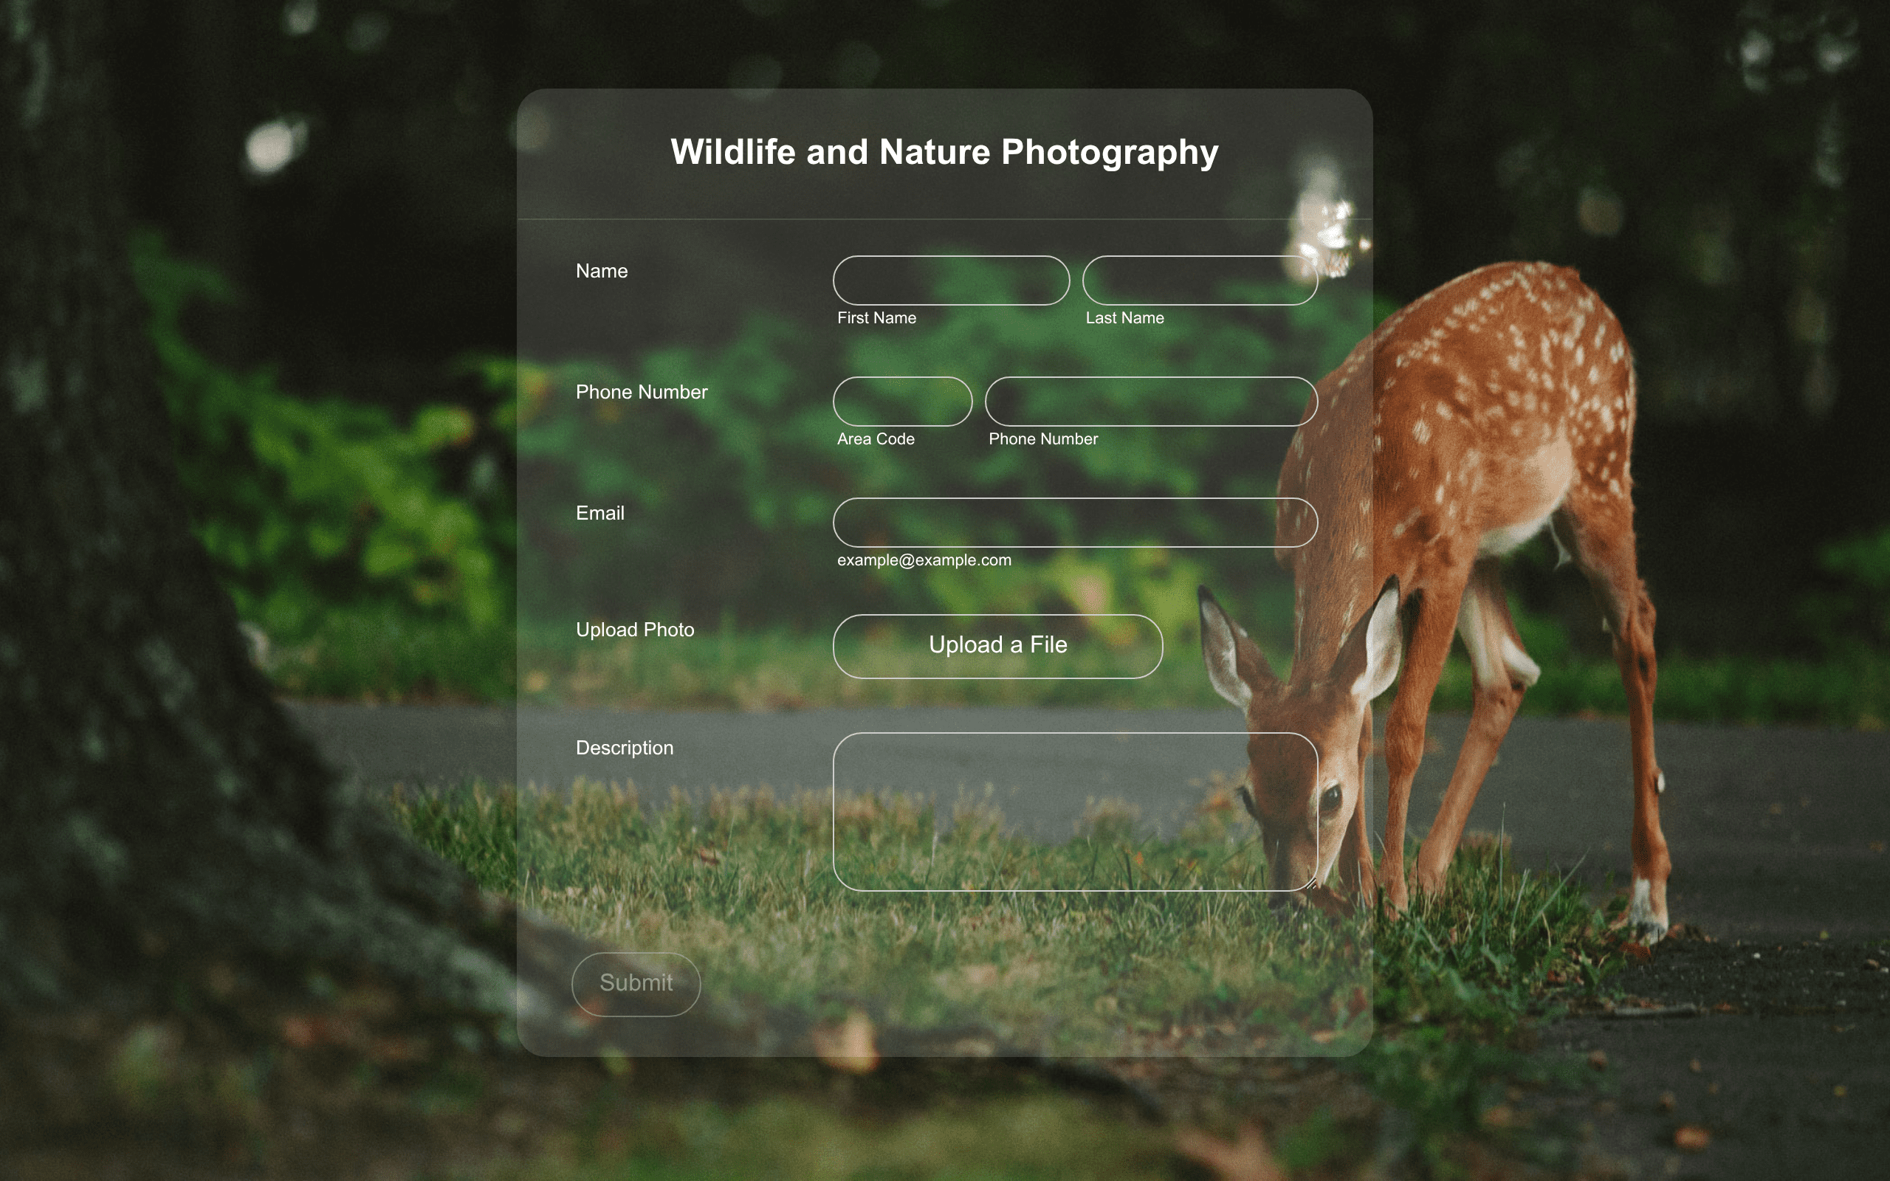
Task: Click the Email label text
Action: [599, 513]
